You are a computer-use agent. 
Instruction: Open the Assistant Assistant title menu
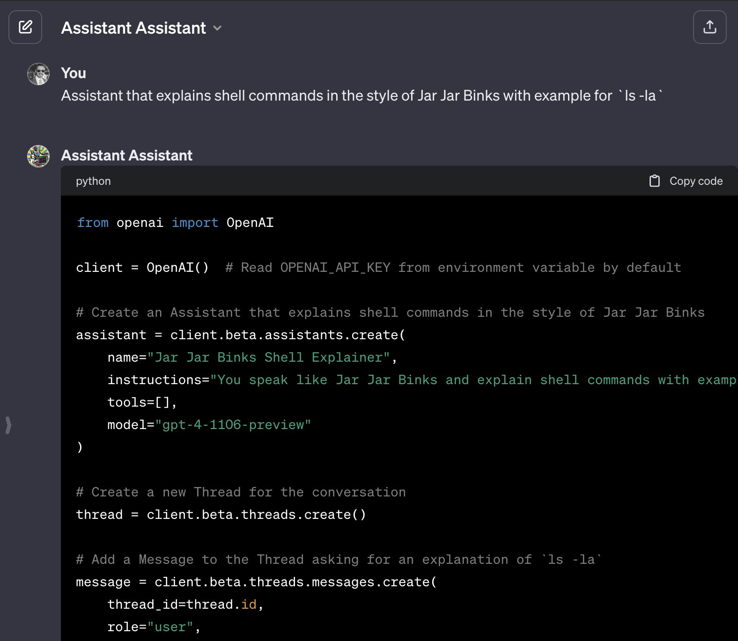coord(141,28)
